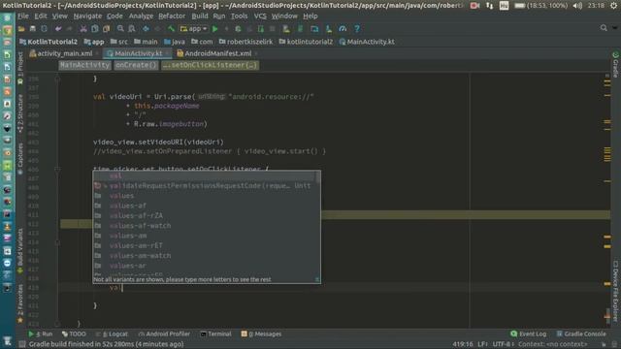This screenshot has width=621, height=349.
Task: Select the MainActivity.kt editor tab
Action: click(138, 53)
